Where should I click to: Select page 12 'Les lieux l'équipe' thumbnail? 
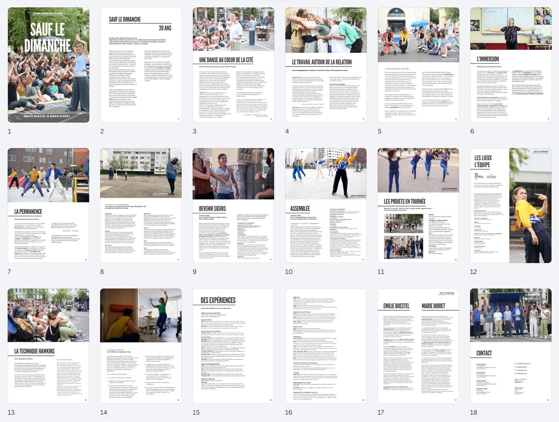[511, 205]
